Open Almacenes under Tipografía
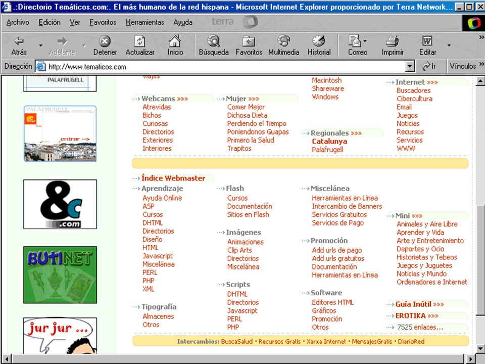 (158, 316)
